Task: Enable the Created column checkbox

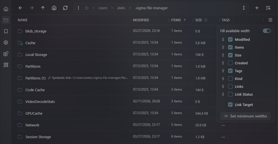Action: click(x=230, y=63)
